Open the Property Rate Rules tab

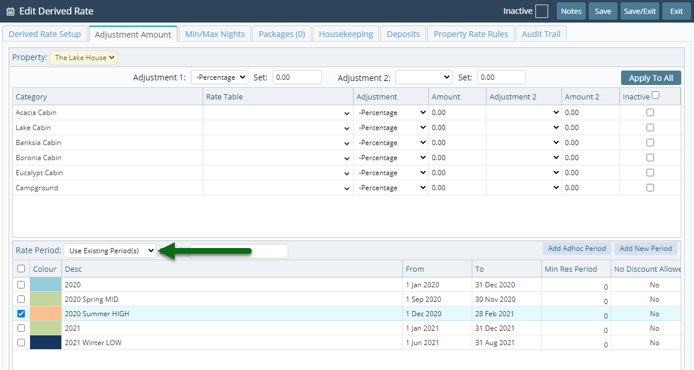[x=471, y=34]
